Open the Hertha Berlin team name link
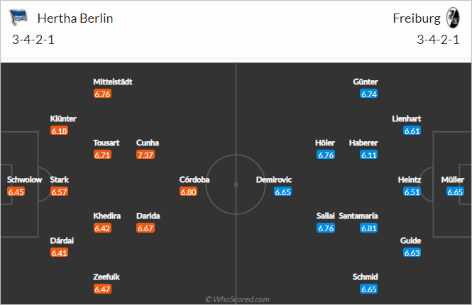The image size is (472, 305). click(75, 18)
